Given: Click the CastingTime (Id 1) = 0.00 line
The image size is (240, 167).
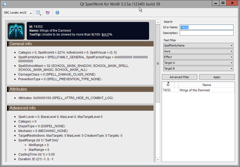Looking at the screenshot, I should (36, 154).
